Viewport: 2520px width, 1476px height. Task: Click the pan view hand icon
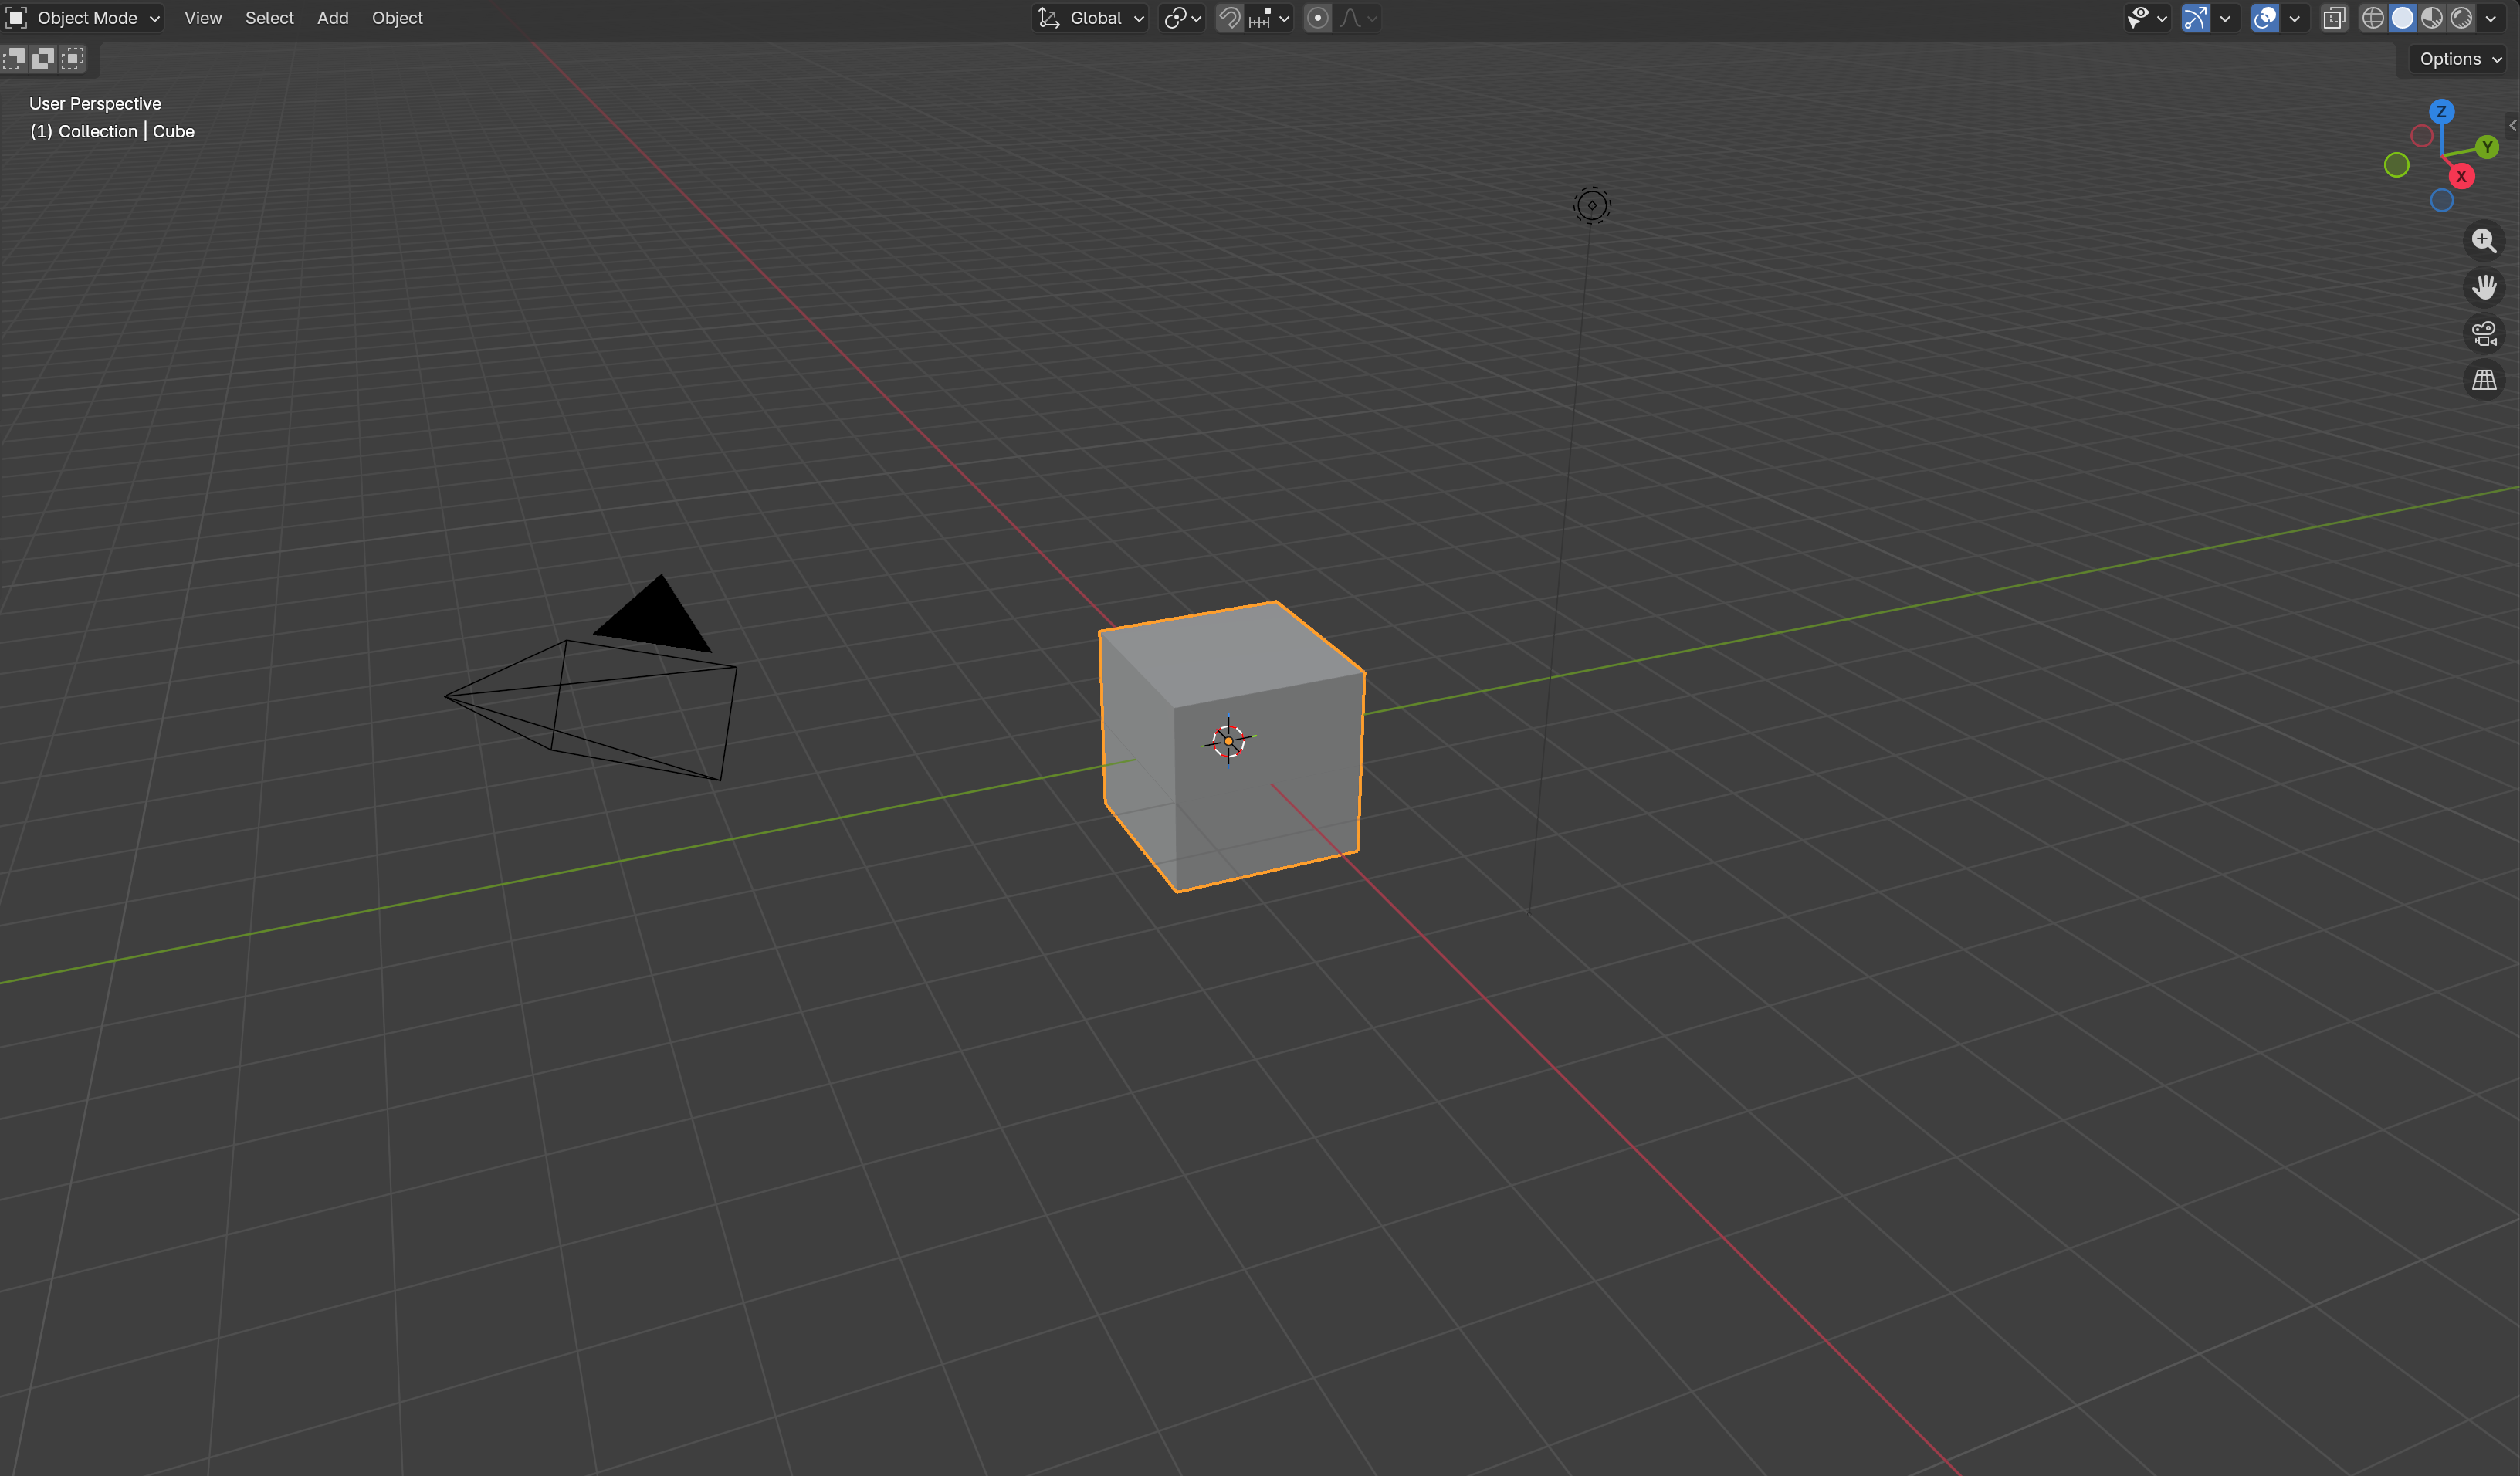2484,287
